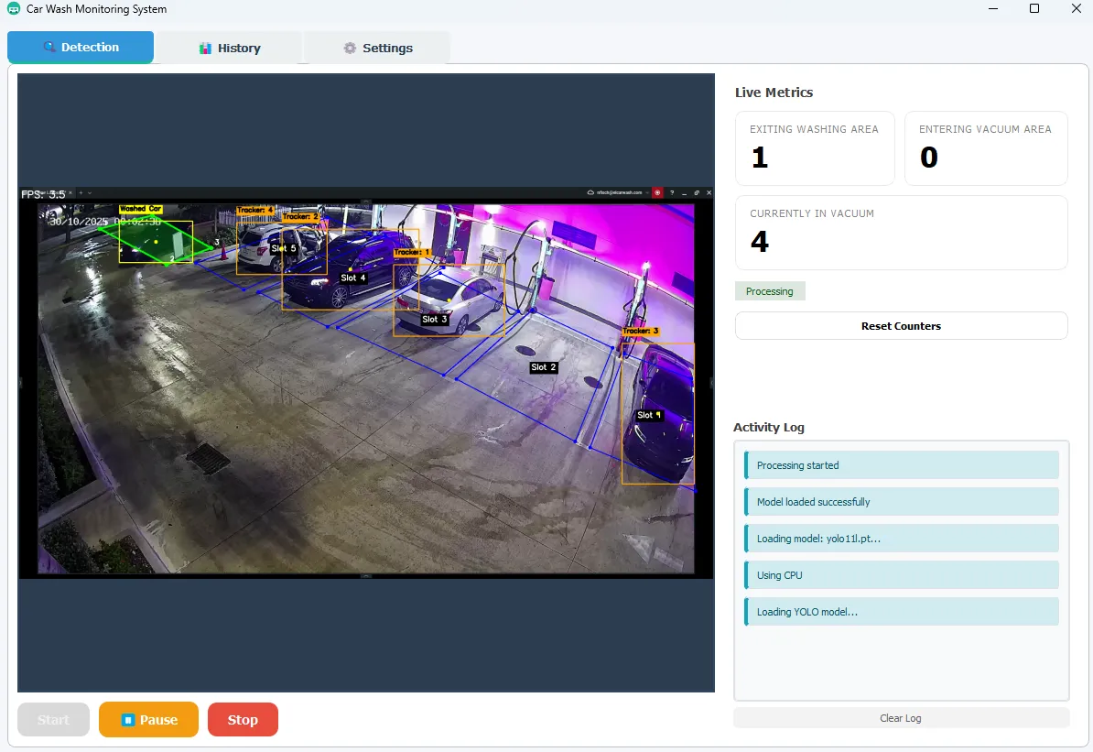
Task: Click the Entering Vacuum Area count value
Action: pos(929,158)
